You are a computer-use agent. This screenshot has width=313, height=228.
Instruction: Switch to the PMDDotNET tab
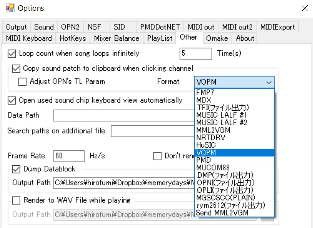pos(160,27)
